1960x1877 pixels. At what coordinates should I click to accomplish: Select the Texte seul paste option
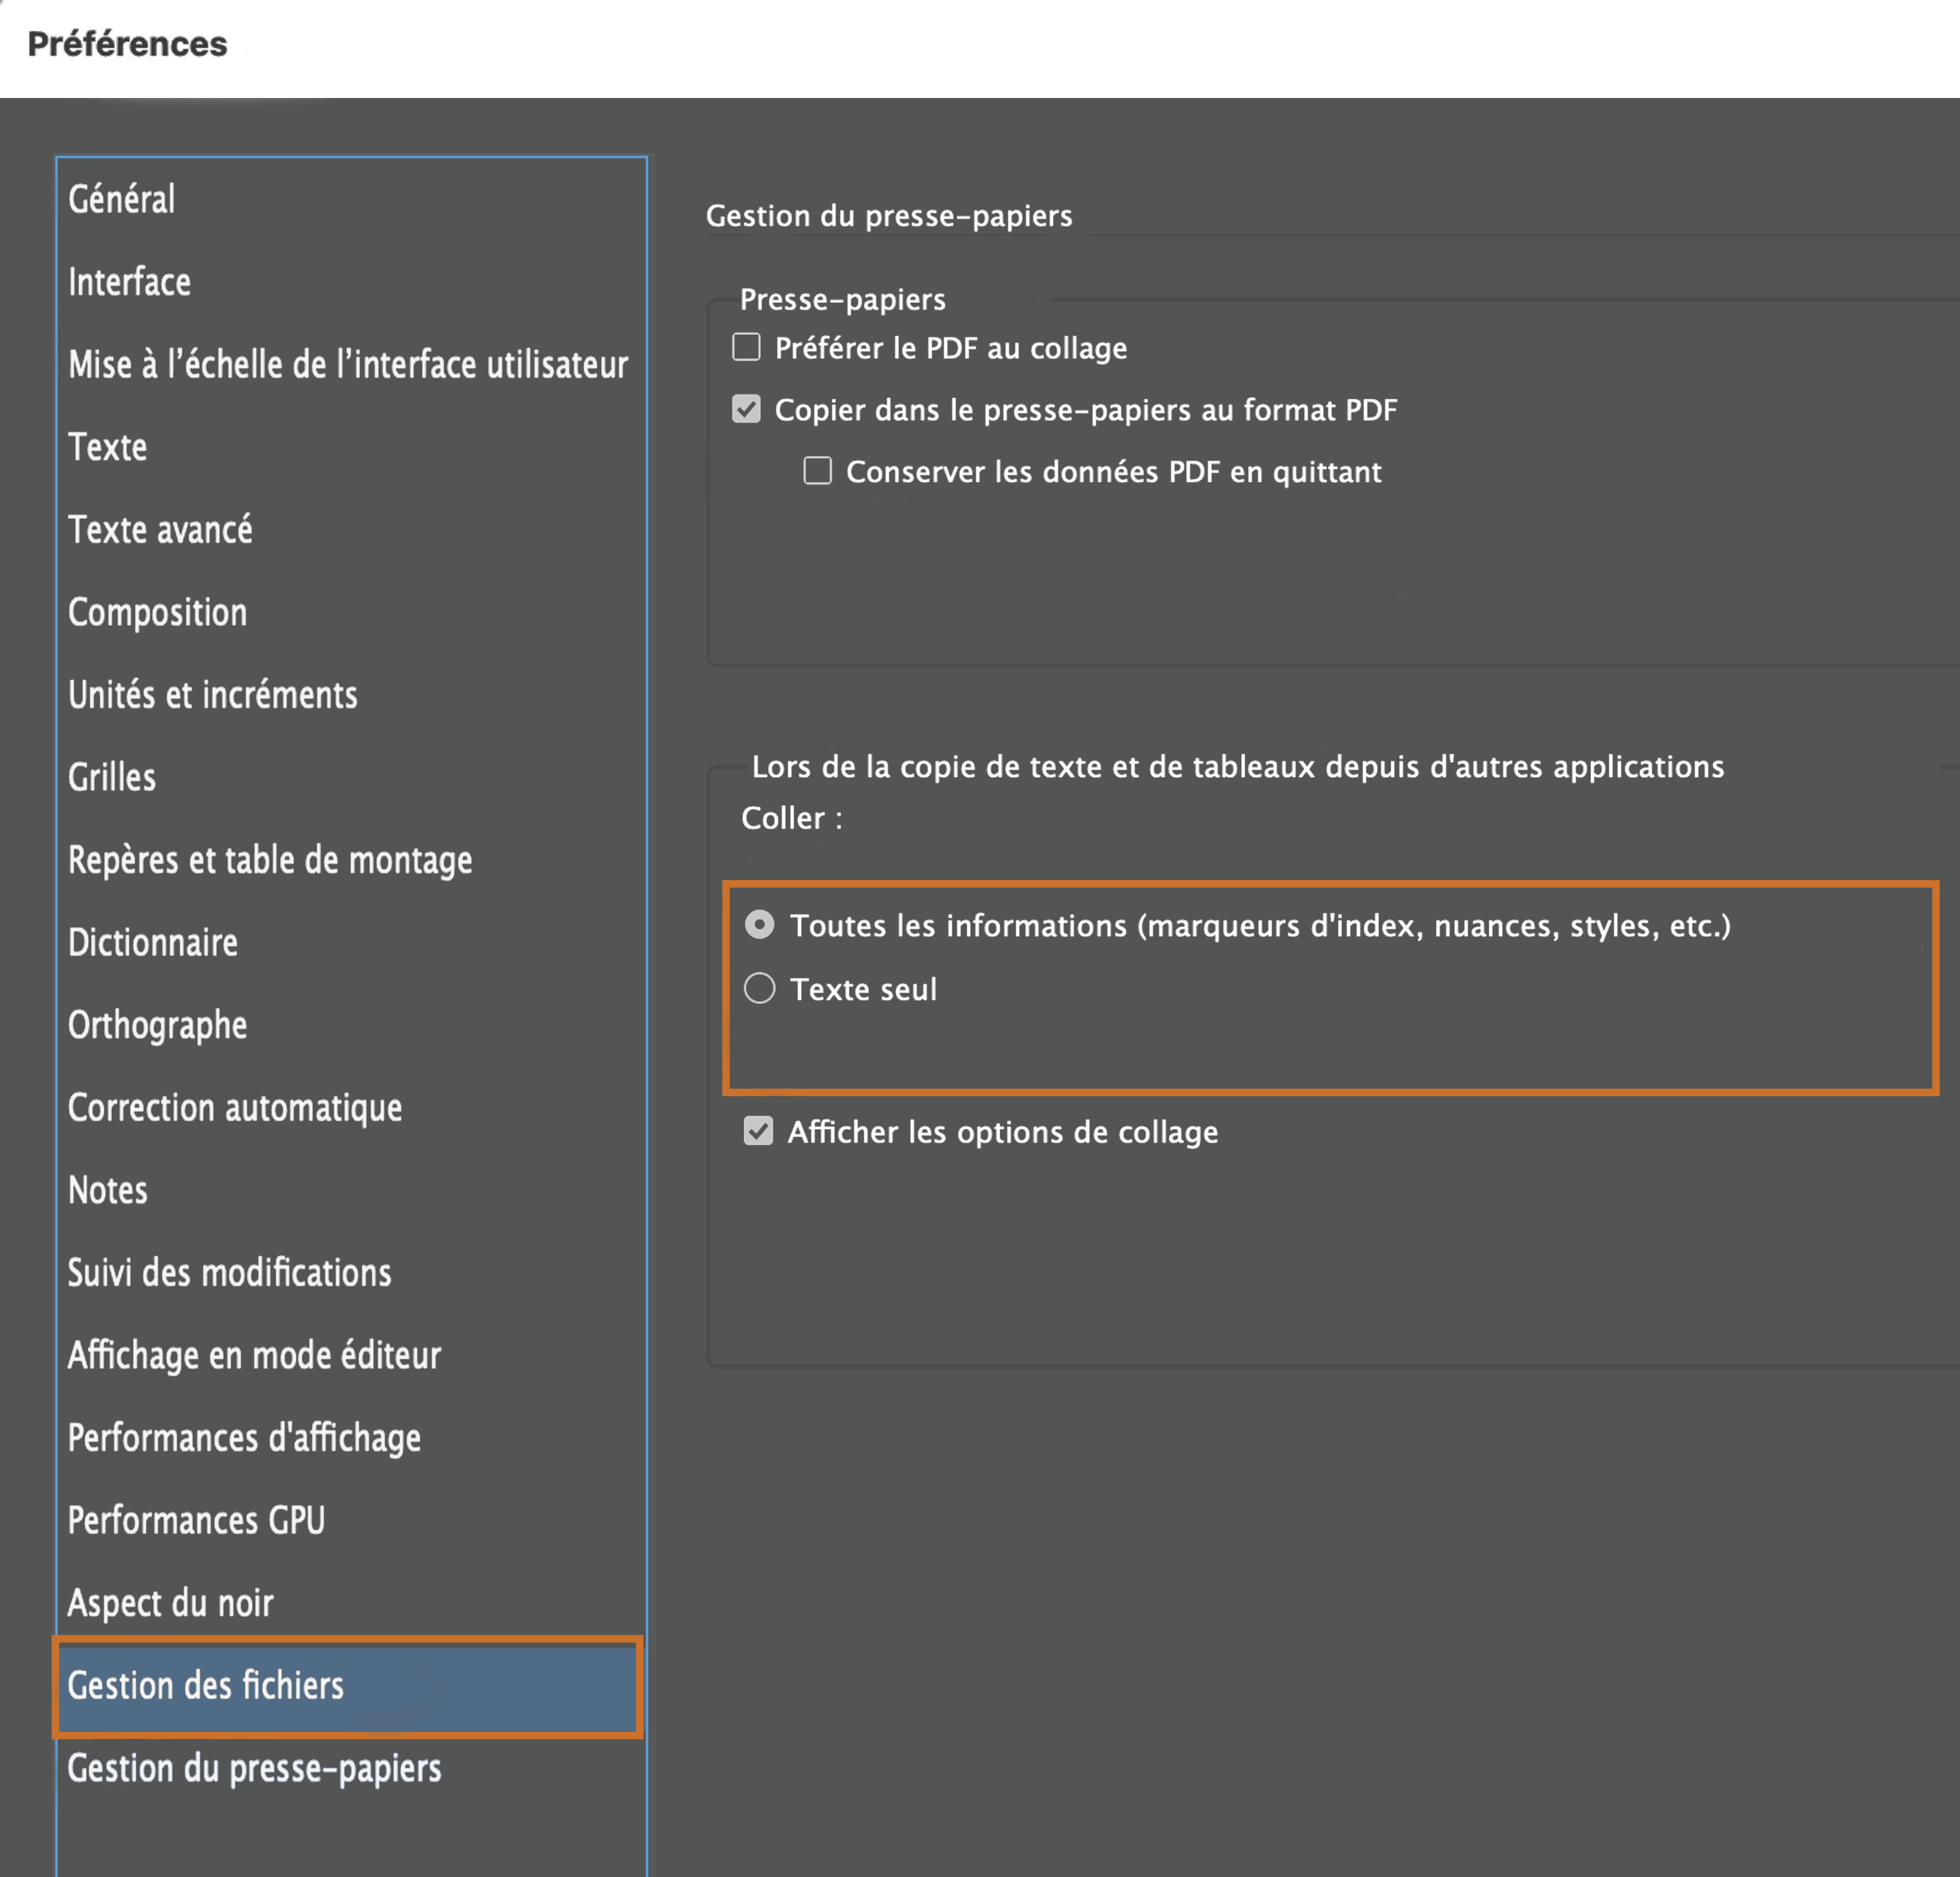[759, 988]
